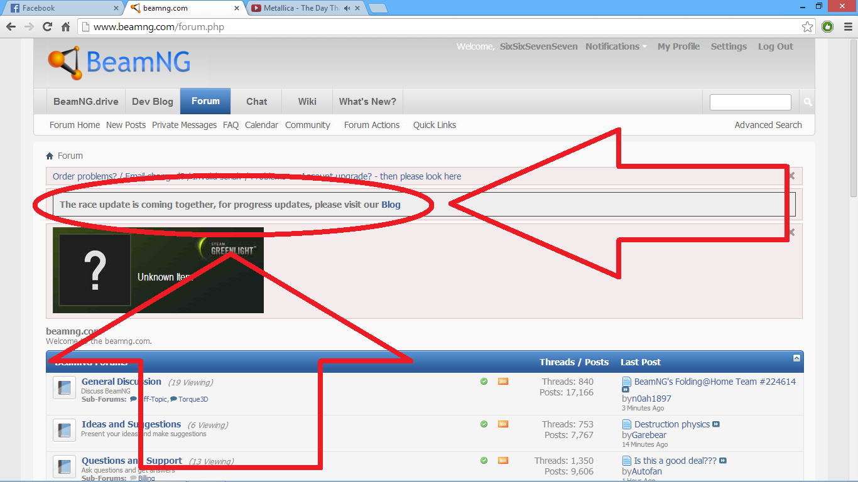View Garebear's profile

(x=649, y=435)
